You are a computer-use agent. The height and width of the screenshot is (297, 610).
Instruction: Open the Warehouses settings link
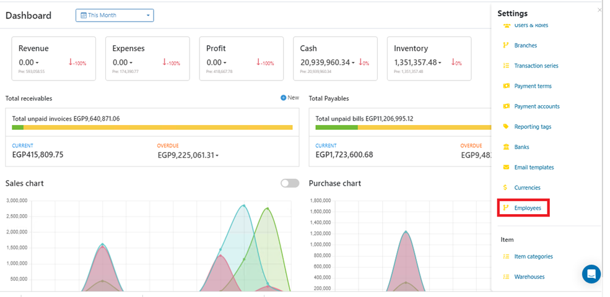coord(529,277)
